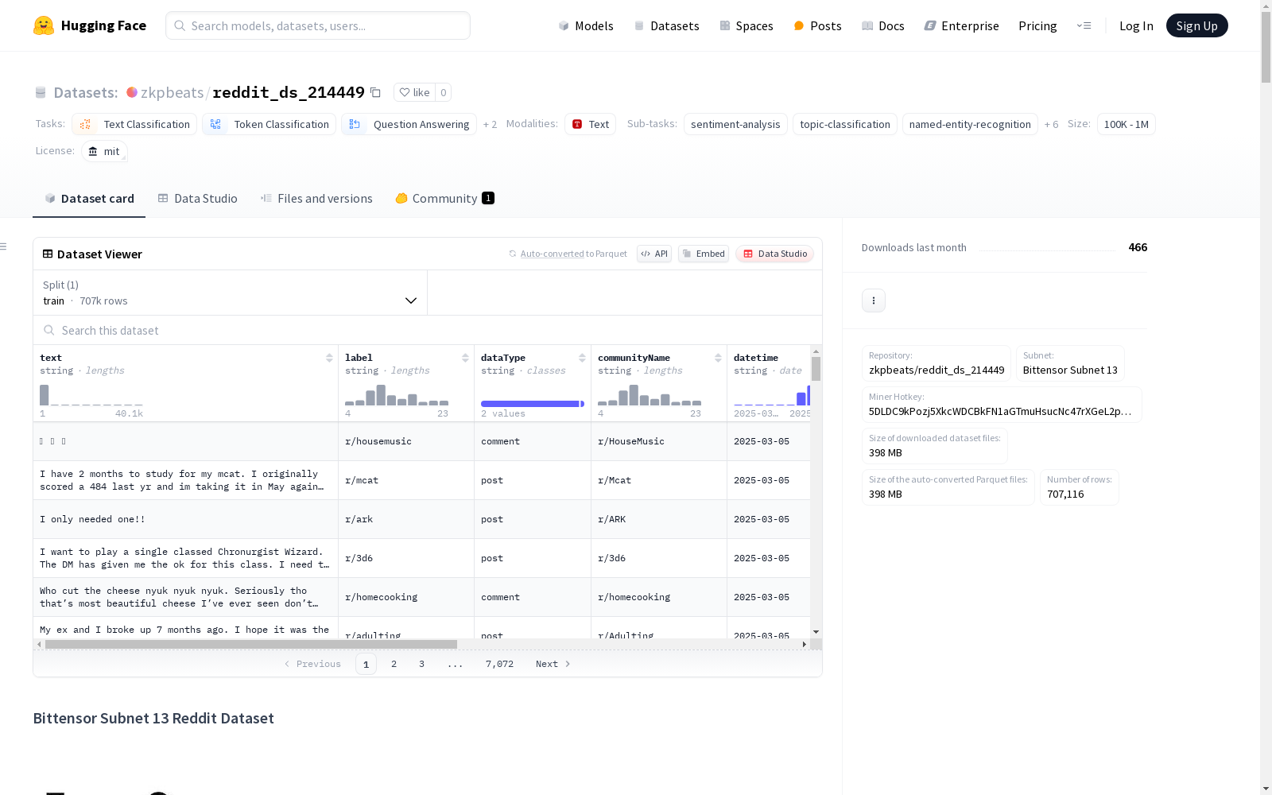
Task: Expand the +6 more sub-tasks indicator
Action: click(x=1051, y=125)
